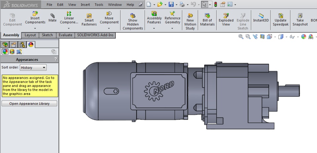
Task: Expand the Save dropdown arrow
Action: coord(176,5)
